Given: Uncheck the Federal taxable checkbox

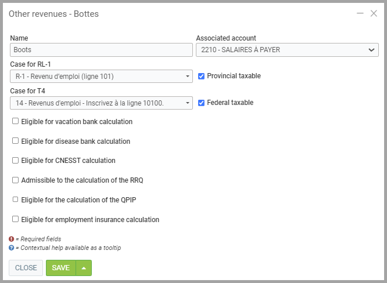Looking at the screenshot, I should pos(202,103).
